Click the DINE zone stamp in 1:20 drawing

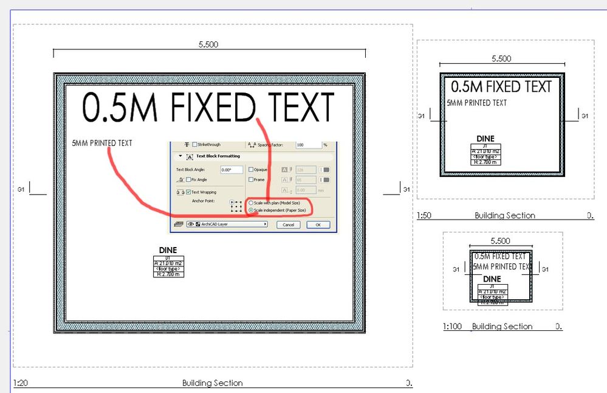[168, 262]
